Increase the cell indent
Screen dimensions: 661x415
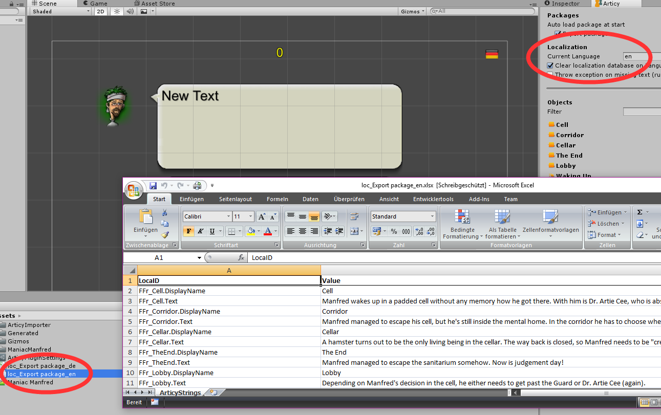click(x=339, y=231)
